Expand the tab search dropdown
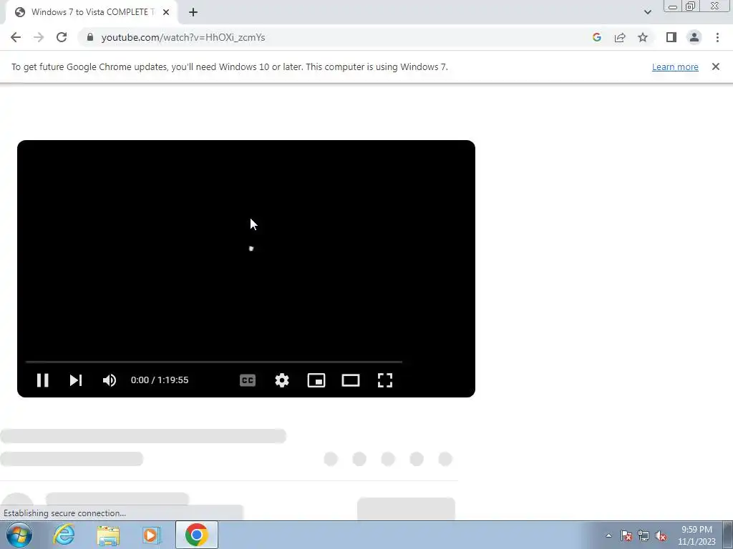This screenshot has width=733, height=549. (647, 12)
